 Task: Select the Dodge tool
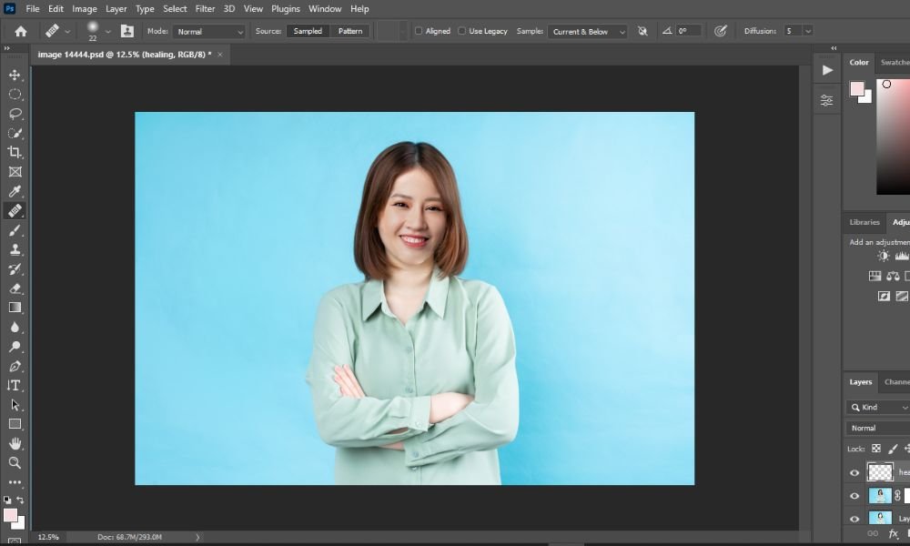[15, 347]
